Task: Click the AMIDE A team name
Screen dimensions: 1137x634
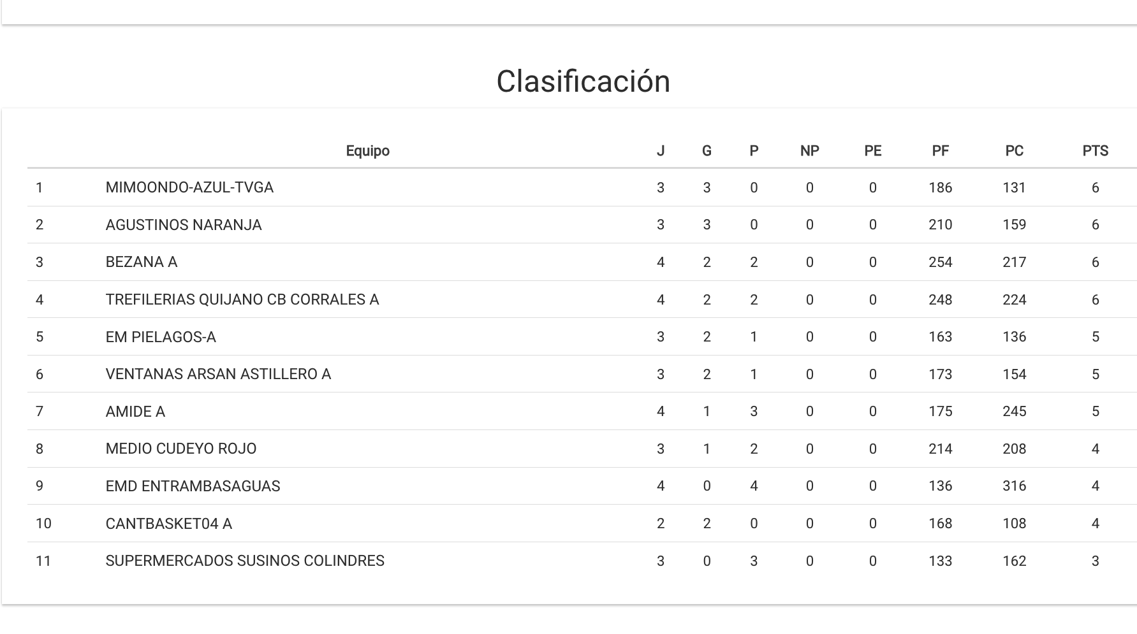Action: point(135,412)
